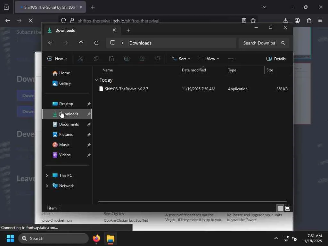328x246 pixels.
Task: Click the Paste clipboard icon
Action: pyautogui.click(x=111, y=59)
